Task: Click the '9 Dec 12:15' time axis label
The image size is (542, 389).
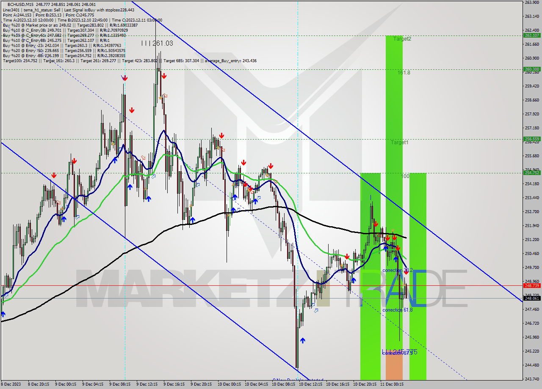Action: click(147, 384)
